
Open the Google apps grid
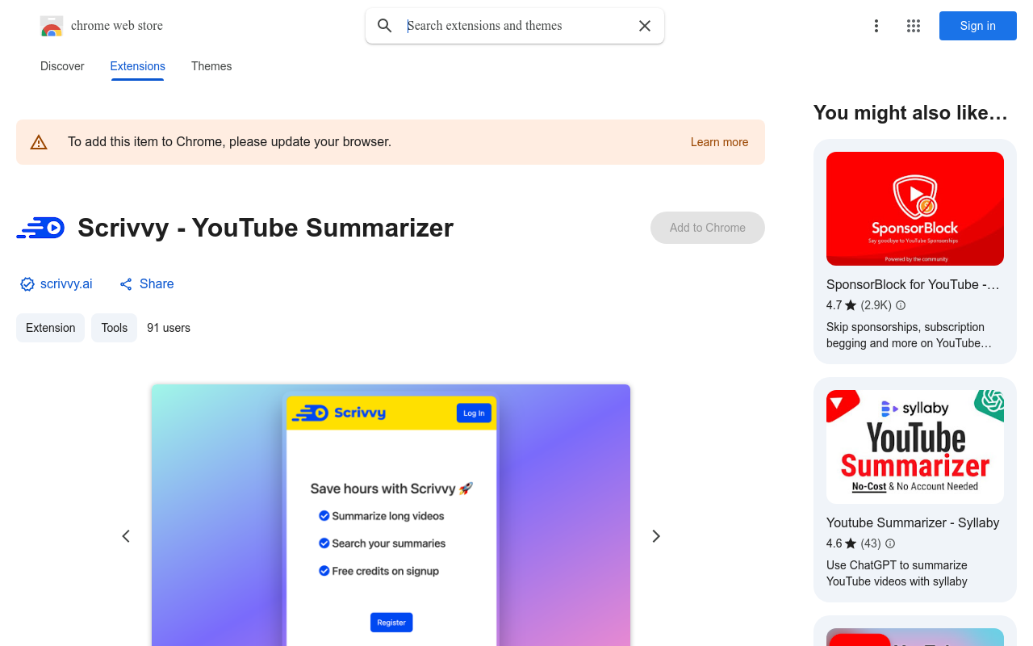point(914,26)
